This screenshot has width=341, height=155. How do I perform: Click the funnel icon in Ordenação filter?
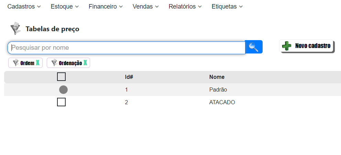(x=54, y=63)
